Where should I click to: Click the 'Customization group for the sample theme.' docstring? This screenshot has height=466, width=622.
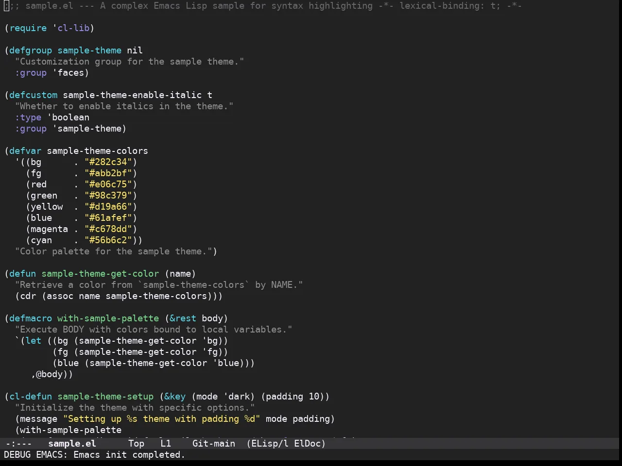tap(130, 62)
